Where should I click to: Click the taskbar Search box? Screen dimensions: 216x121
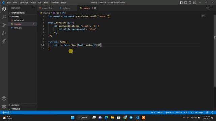click(83, 118)
